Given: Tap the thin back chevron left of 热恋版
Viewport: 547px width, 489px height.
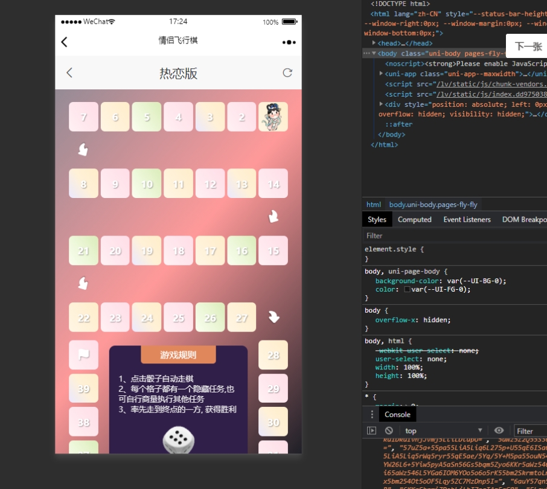Looking at the screenshot, I should click(x=69, y=73).
